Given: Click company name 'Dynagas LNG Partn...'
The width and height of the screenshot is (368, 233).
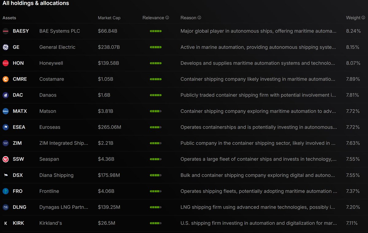Looking at the screenshot, I should click(x=64, y=207).
